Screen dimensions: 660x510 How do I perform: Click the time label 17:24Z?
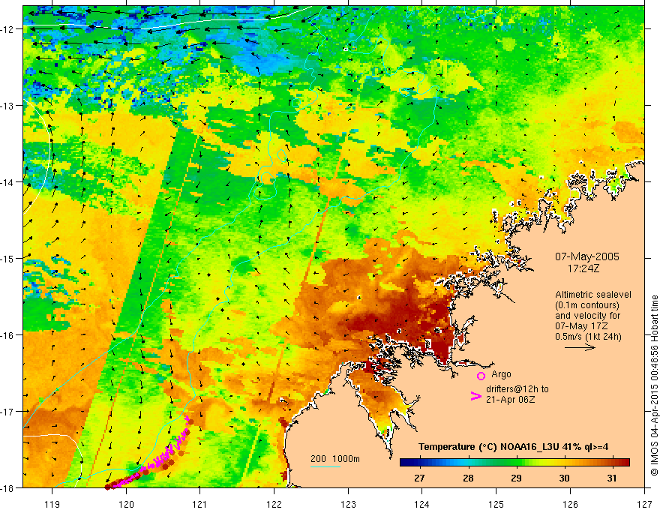[x=583, y=268]
